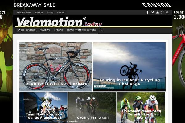Click the Velomotion.today logo

click(x=59, y=22)
